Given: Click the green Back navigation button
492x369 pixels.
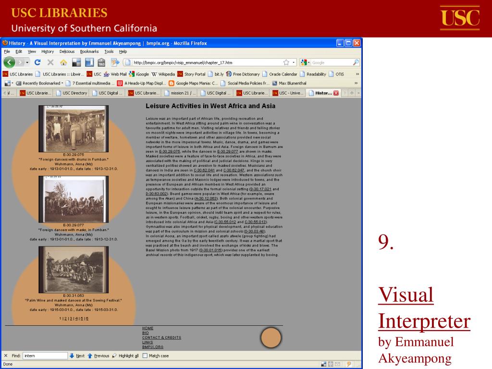Looking at the screenshot, I should [9, 62].
